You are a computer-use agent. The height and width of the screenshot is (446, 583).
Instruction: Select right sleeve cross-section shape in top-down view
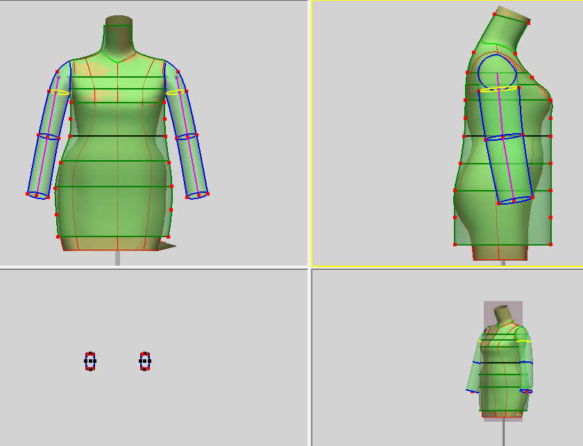coord(145,361)
